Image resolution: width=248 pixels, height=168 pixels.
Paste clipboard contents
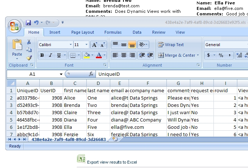tap(17, 47)
